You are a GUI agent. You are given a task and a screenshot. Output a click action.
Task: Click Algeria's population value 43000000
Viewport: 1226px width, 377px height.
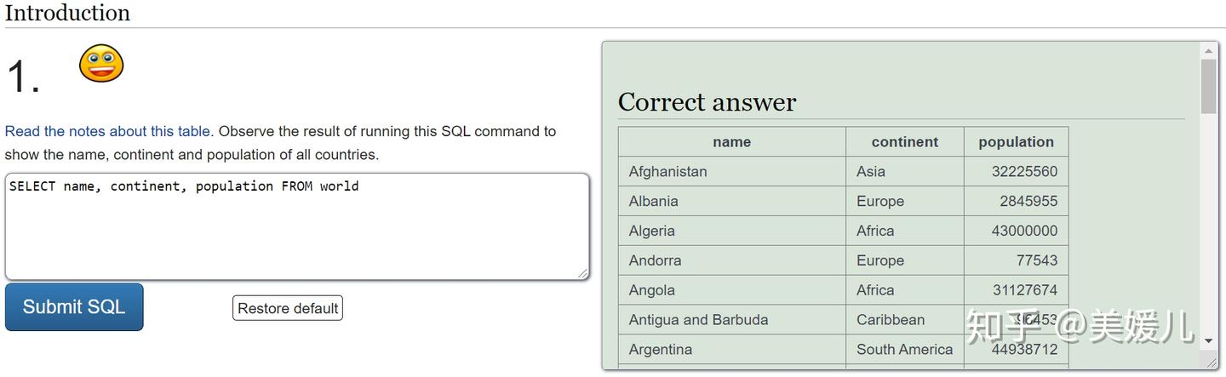point(1024,231)
